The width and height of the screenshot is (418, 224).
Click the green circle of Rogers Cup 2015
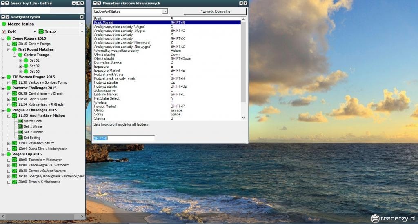click(9, 154)
